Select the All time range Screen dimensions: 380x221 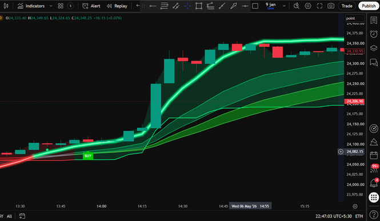[9, 216]
